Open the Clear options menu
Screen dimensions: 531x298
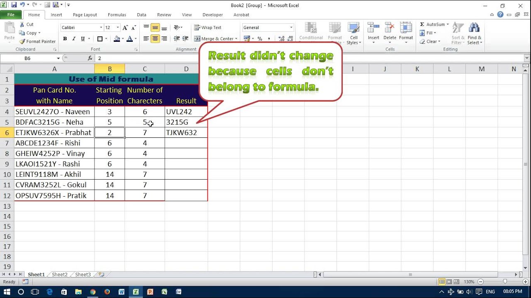[x=429, y=41]
